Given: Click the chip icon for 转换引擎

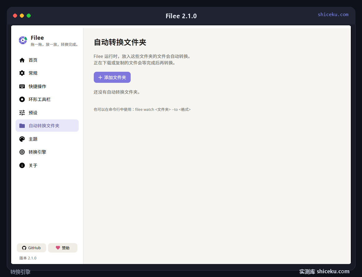Looking at the screenshot, I should (22, 152).
